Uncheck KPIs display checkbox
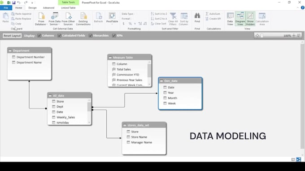305x171 pixels. coord(114,36)
